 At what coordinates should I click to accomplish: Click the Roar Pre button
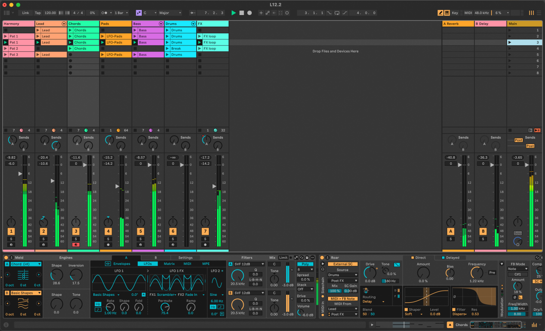tap(492, 273)
